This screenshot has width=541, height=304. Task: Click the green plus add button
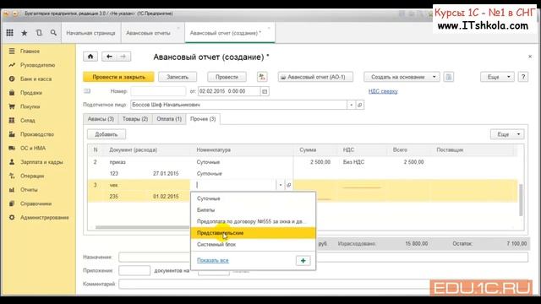(303, 261)
